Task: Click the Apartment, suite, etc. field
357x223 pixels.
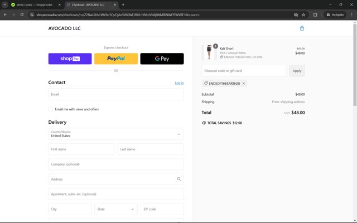Action: tap(116, 194)
